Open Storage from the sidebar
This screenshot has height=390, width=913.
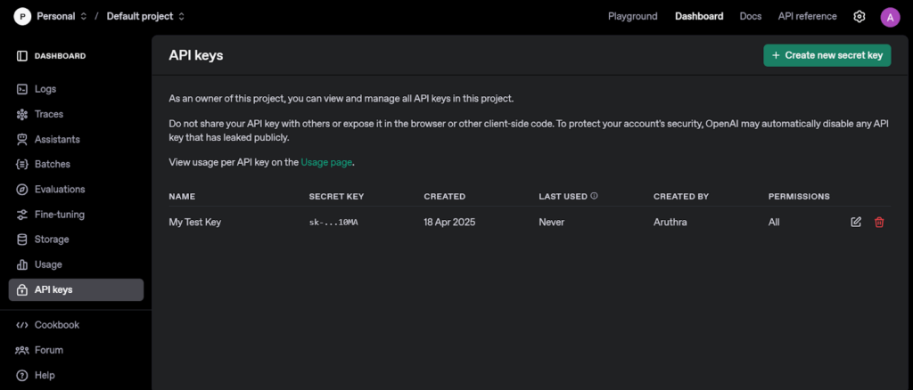coord(51,240)
